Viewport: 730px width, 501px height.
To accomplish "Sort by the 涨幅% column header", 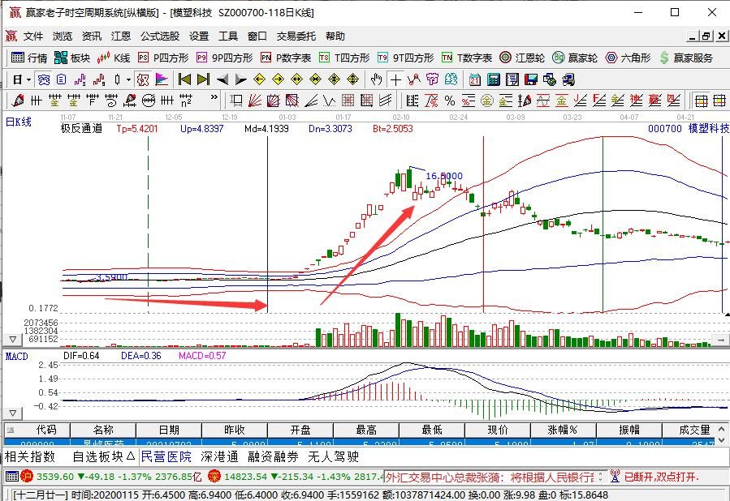I will [564, 430].
